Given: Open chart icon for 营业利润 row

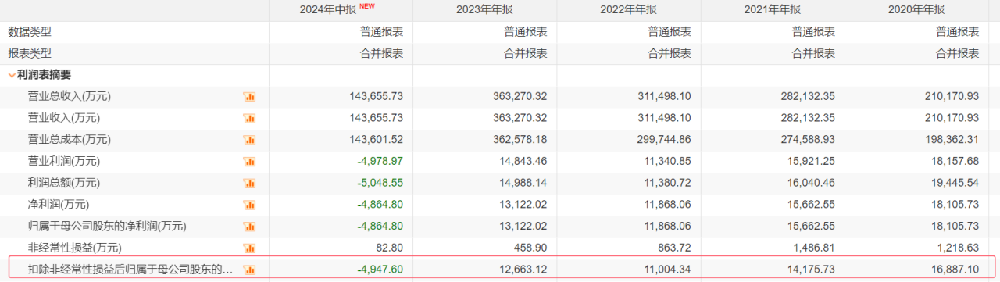Looking at the screenshot, I should tap(250, 162).
